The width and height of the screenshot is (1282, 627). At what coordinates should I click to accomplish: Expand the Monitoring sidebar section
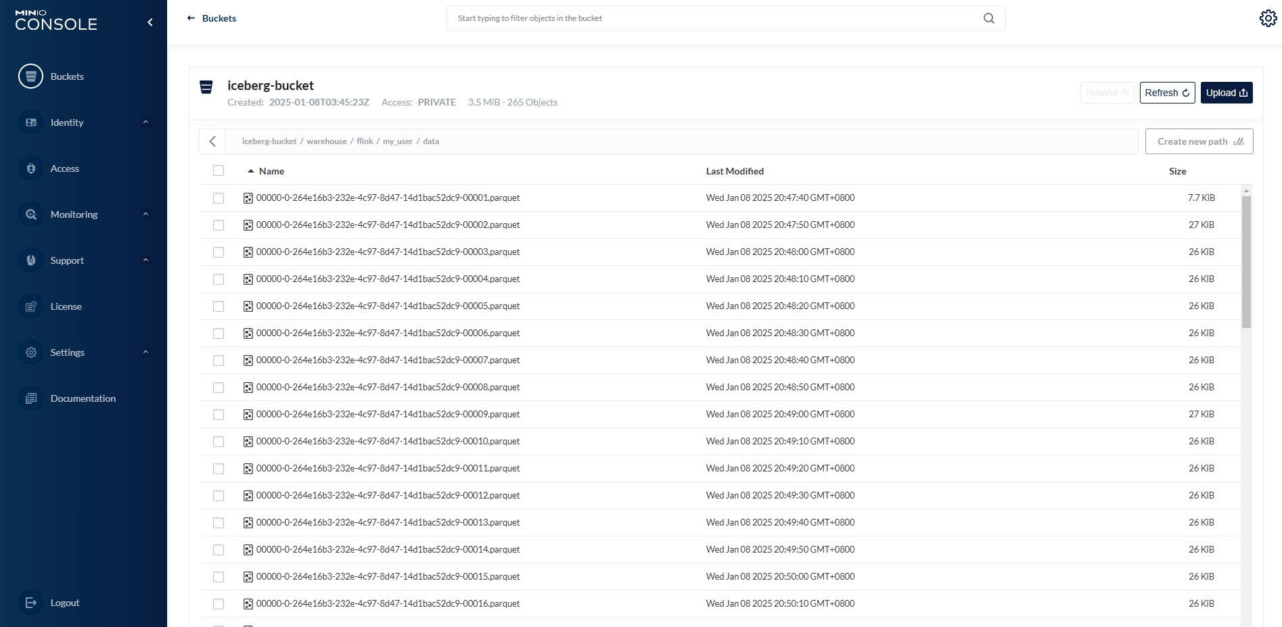(x=145, y=214)
